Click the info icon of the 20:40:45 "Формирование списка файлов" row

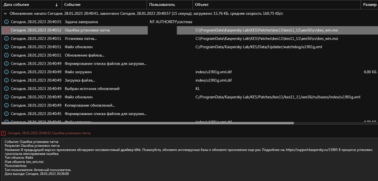click(6, 114)
